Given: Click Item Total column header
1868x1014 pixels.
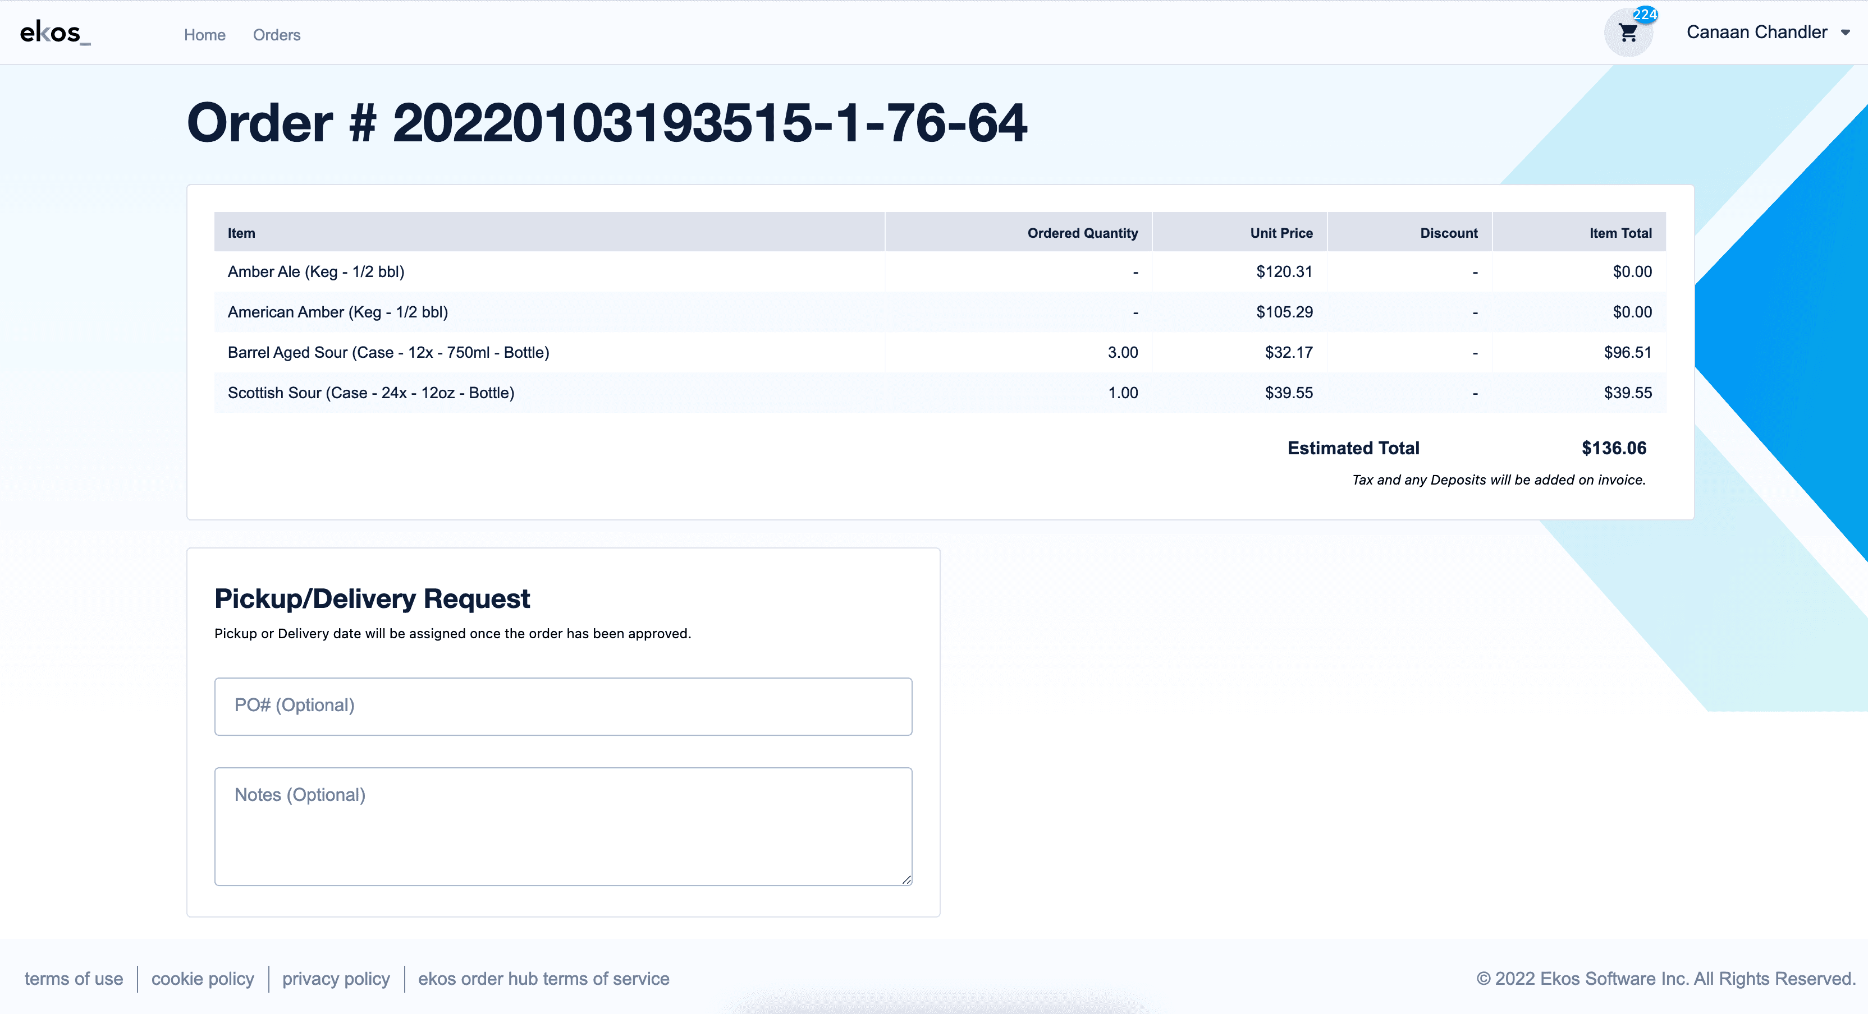Looking at the screenshot, I should tap(1619, 232).
